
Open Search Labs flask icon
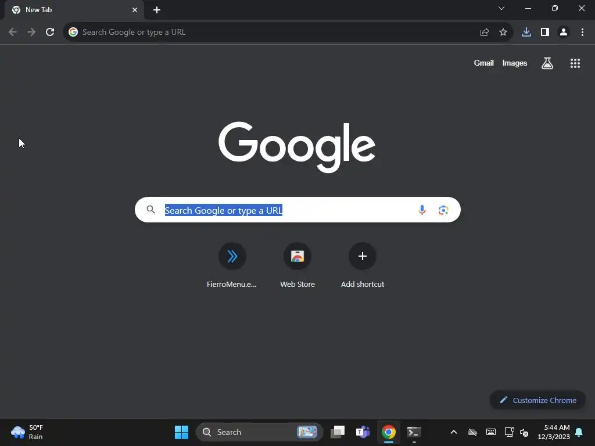point(547,63)
